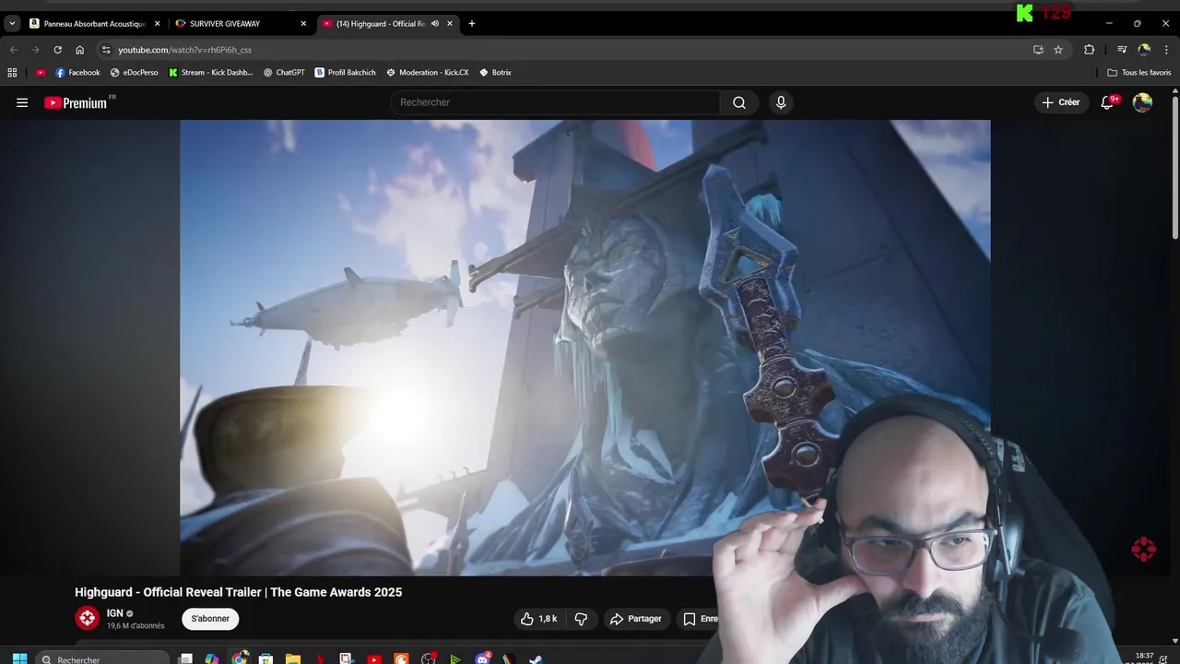The width and height of the screenshot is (1180, 664).
Task: Click the IGN watermark on the video
Action: 1143,549
